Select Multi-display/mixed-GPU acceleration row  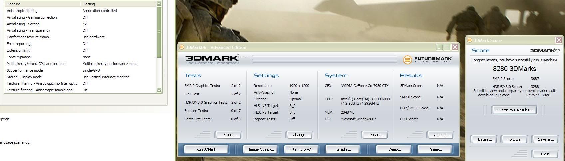80,64
